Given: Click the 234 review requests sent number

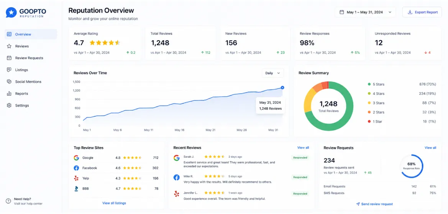Looking at the screenshot, I should (x=329, y=160).
